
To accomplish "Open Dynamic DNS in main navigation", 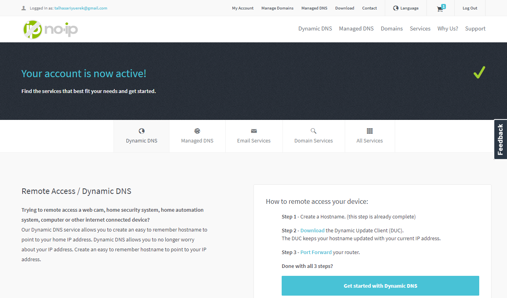I will pos(315,28).
